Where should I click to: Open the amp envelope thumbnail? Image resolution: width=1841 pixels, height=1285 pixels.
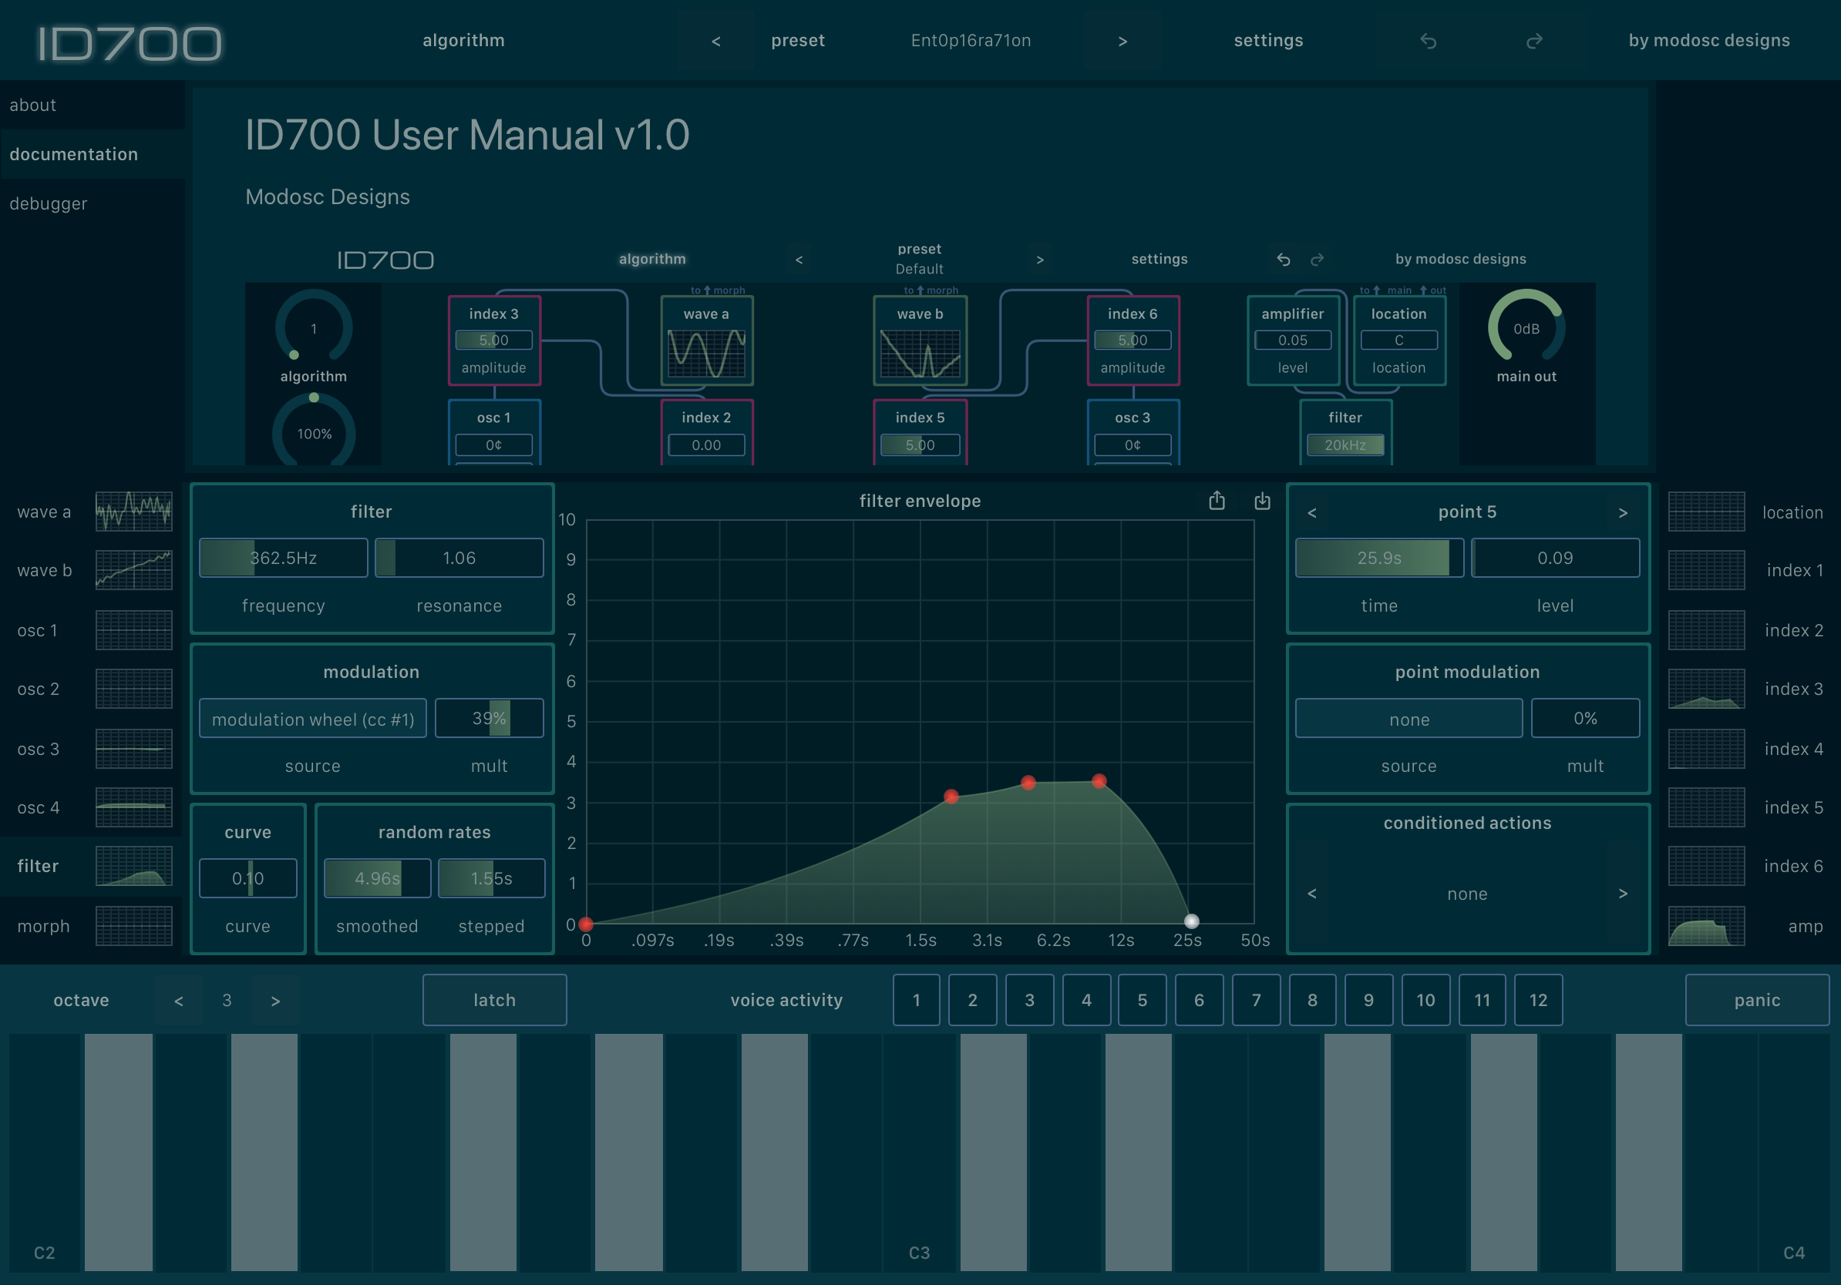click(1706, 925)
